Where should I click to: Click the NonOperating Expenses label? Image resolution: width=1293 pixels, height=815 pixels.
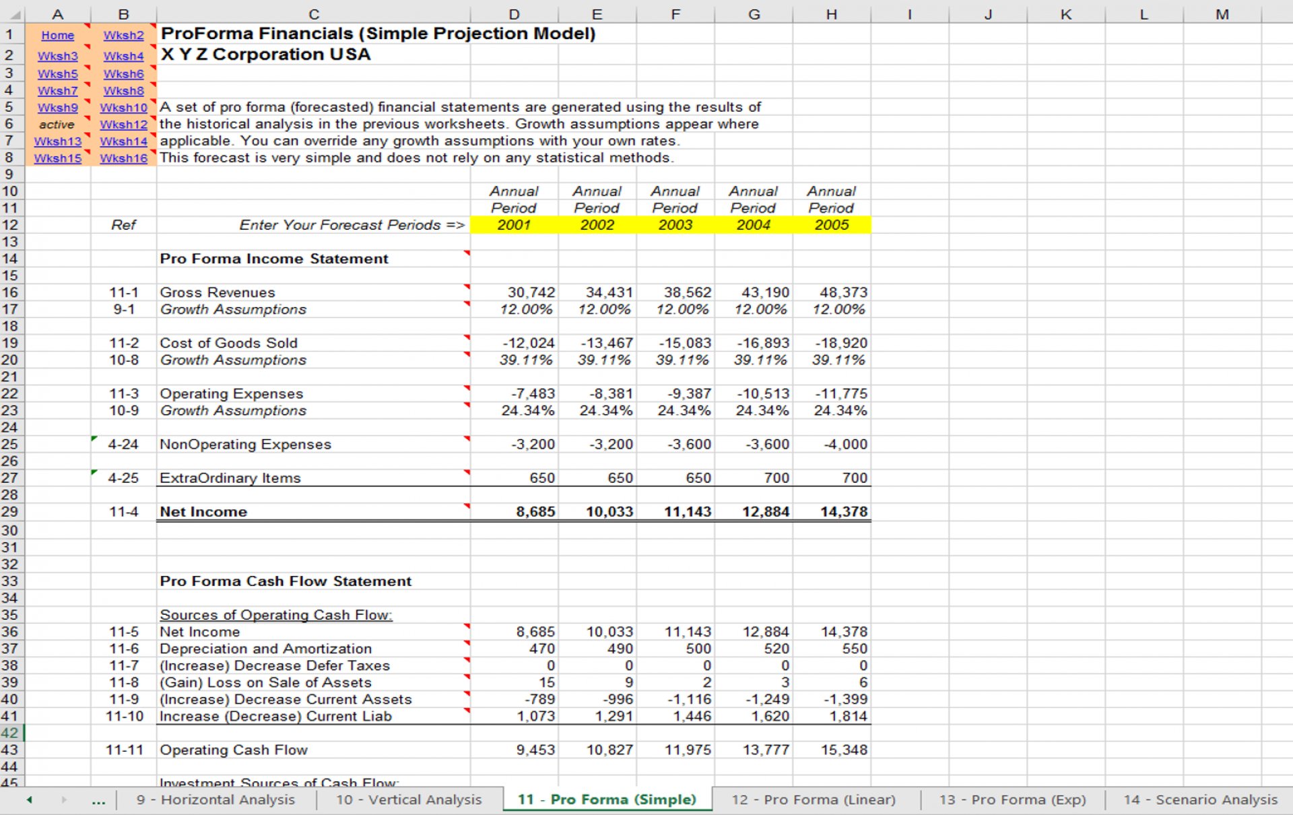click(245, 445)
